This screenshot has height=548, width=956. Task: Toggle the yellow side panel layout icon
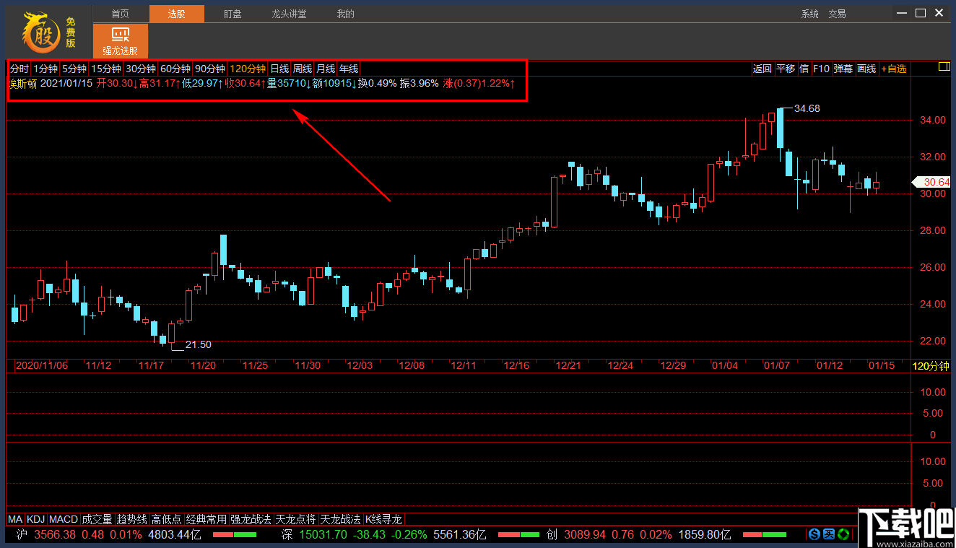click(x=944, y=67)
